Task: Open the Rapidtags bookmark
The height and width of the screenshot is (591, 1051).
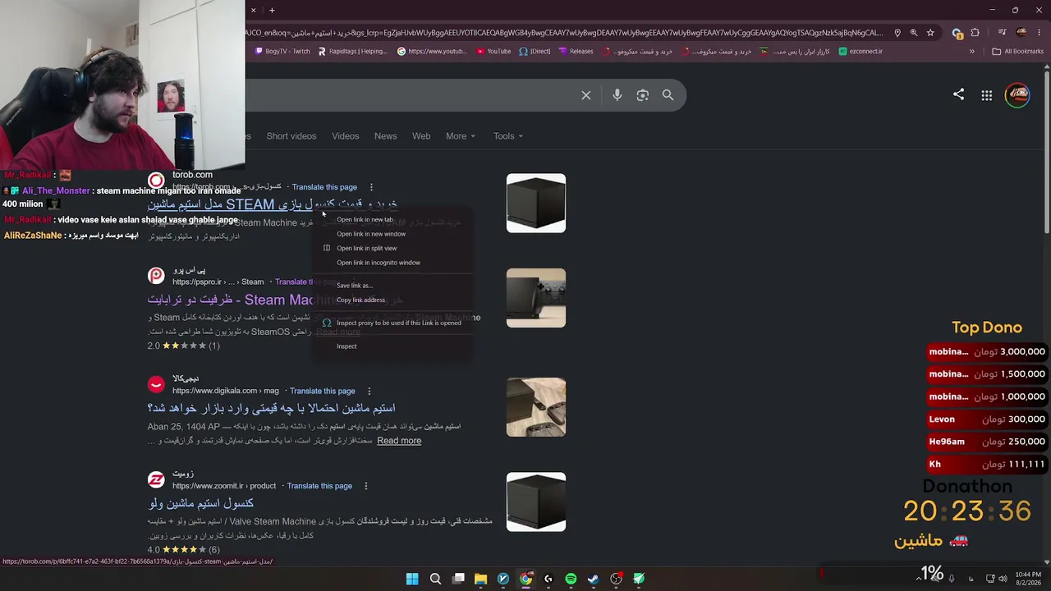Action: point(351,51)
